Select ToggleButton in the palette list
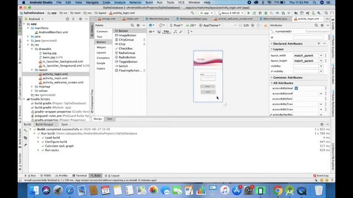The image size is (353, 198). tap(128, 62)
